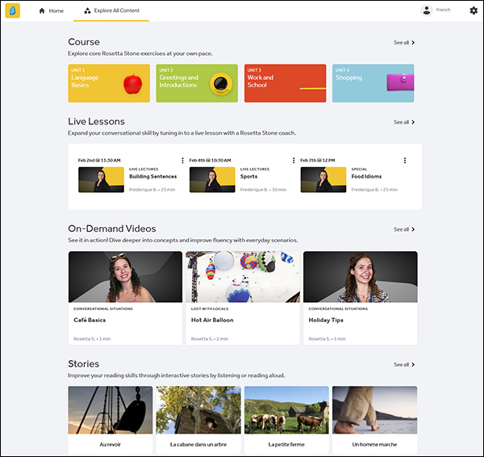Open La petite ferme story

pyautogui.click(x=286, y=420)
